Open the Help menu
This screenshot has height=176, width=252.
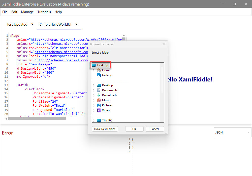point(58,12)
